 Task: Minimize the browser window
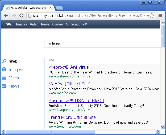point(143,3)
